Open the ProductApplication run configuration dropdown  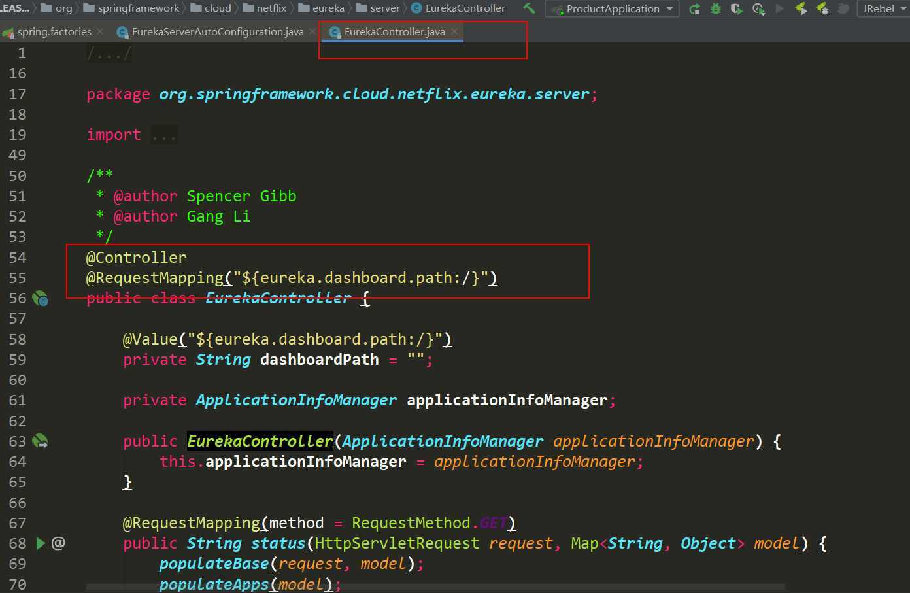(x=612, y=8)
